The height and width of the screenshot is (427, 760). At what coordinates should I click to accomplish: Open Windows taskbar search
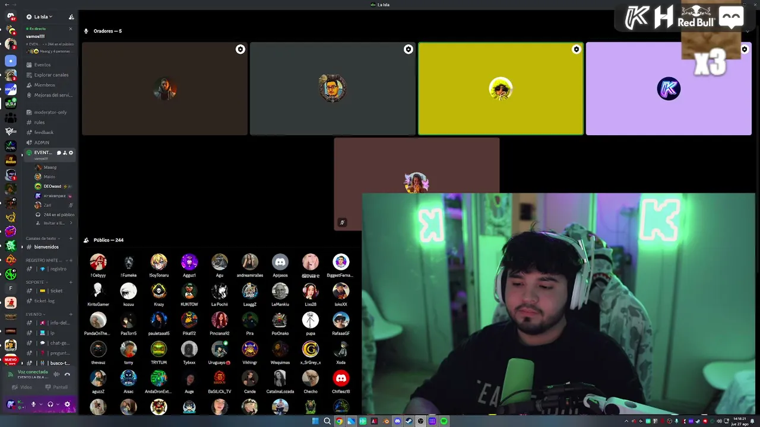(327, 421)
